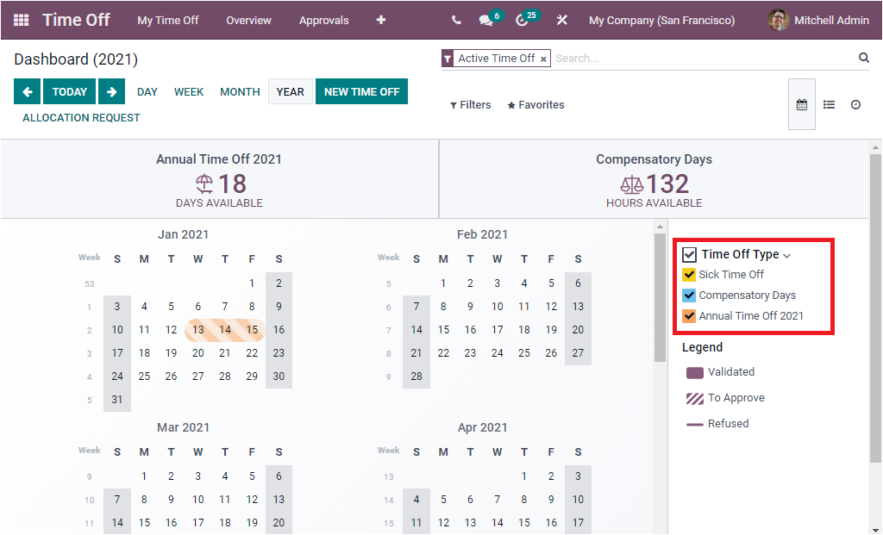Click the NEW TIME OFF button
This screenshot has width=883, height=535.
(x=361, y=90)
